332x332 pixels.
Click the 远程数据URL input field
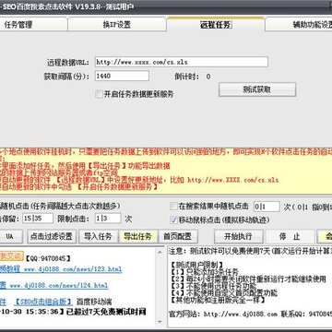(x=182, y=62)
